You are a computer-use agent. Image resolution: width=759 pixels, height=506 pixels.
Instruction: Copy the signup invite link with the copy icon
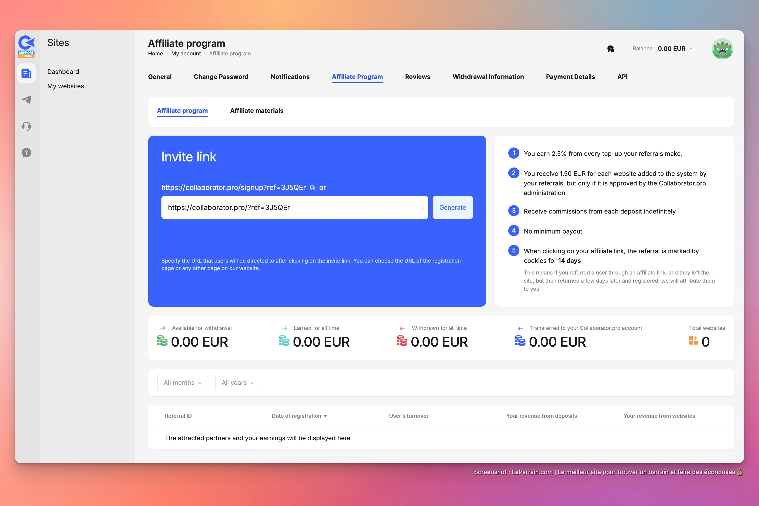point(312,188)
